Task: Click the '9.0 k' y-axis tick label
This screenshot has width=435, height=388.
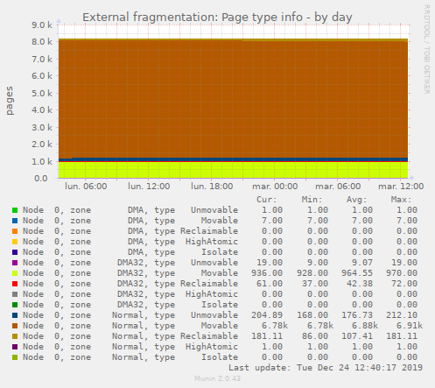Action: click(42, 25)
